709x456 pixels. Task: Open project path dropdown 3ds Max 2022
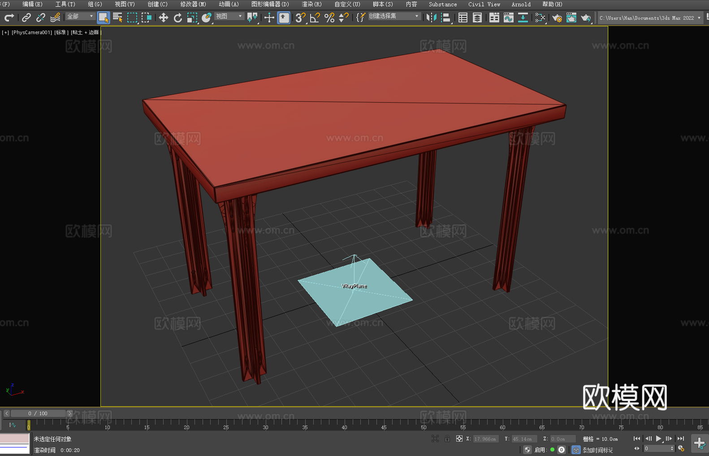pos(650,18)
